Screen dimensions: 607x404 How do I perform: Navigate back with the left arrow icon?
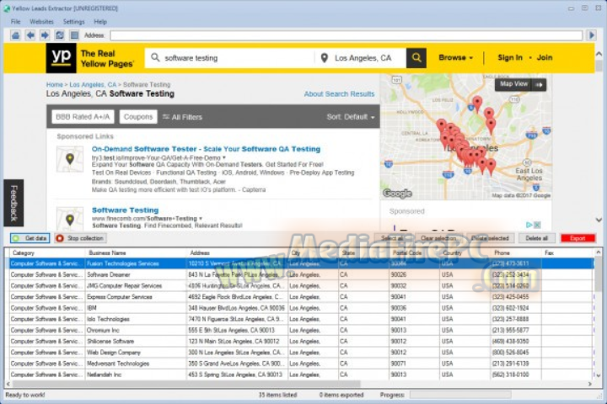pos(30,35)
